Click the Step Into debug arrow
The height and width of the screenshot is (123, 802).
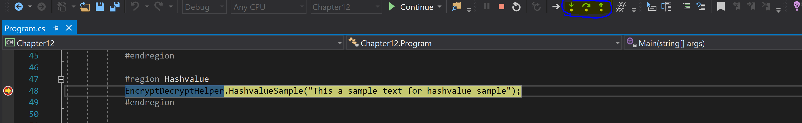(571, 7)
